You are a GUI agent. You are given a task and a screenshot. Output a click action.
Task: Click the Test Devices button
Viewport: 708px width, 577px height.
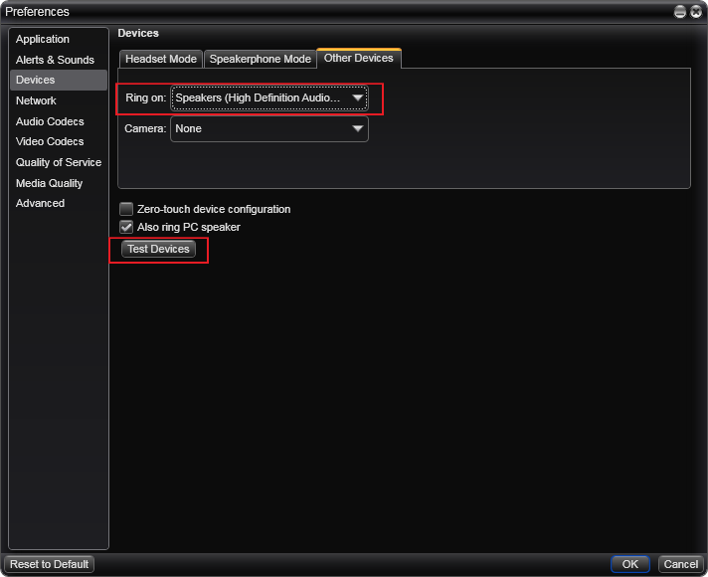tap(158, 249)
